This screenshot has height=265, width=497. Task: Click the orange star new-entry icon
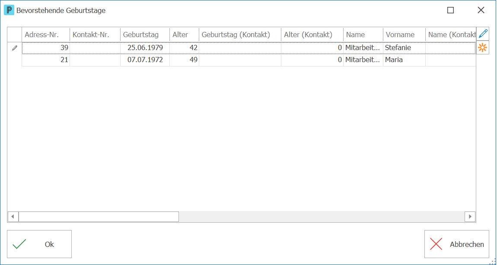(483, 48)
